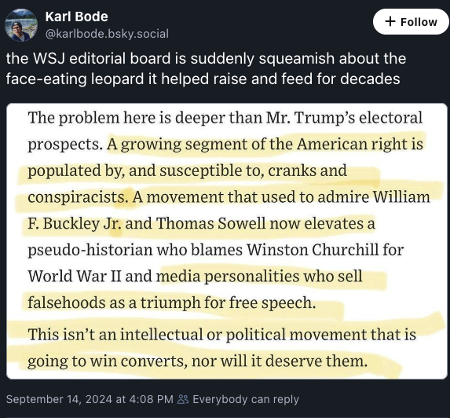The height and width of the screenshot is (418, 450).
Task: Follow Karl Bode
Action: [x=411, y=21]
